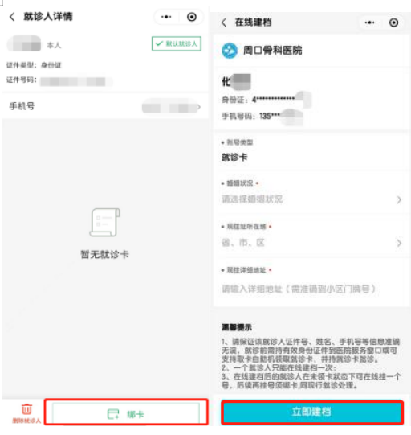Click the 周口骨科医院 hospital logo
This screenshot has width=411, height=435.
(x=230, y=51)
